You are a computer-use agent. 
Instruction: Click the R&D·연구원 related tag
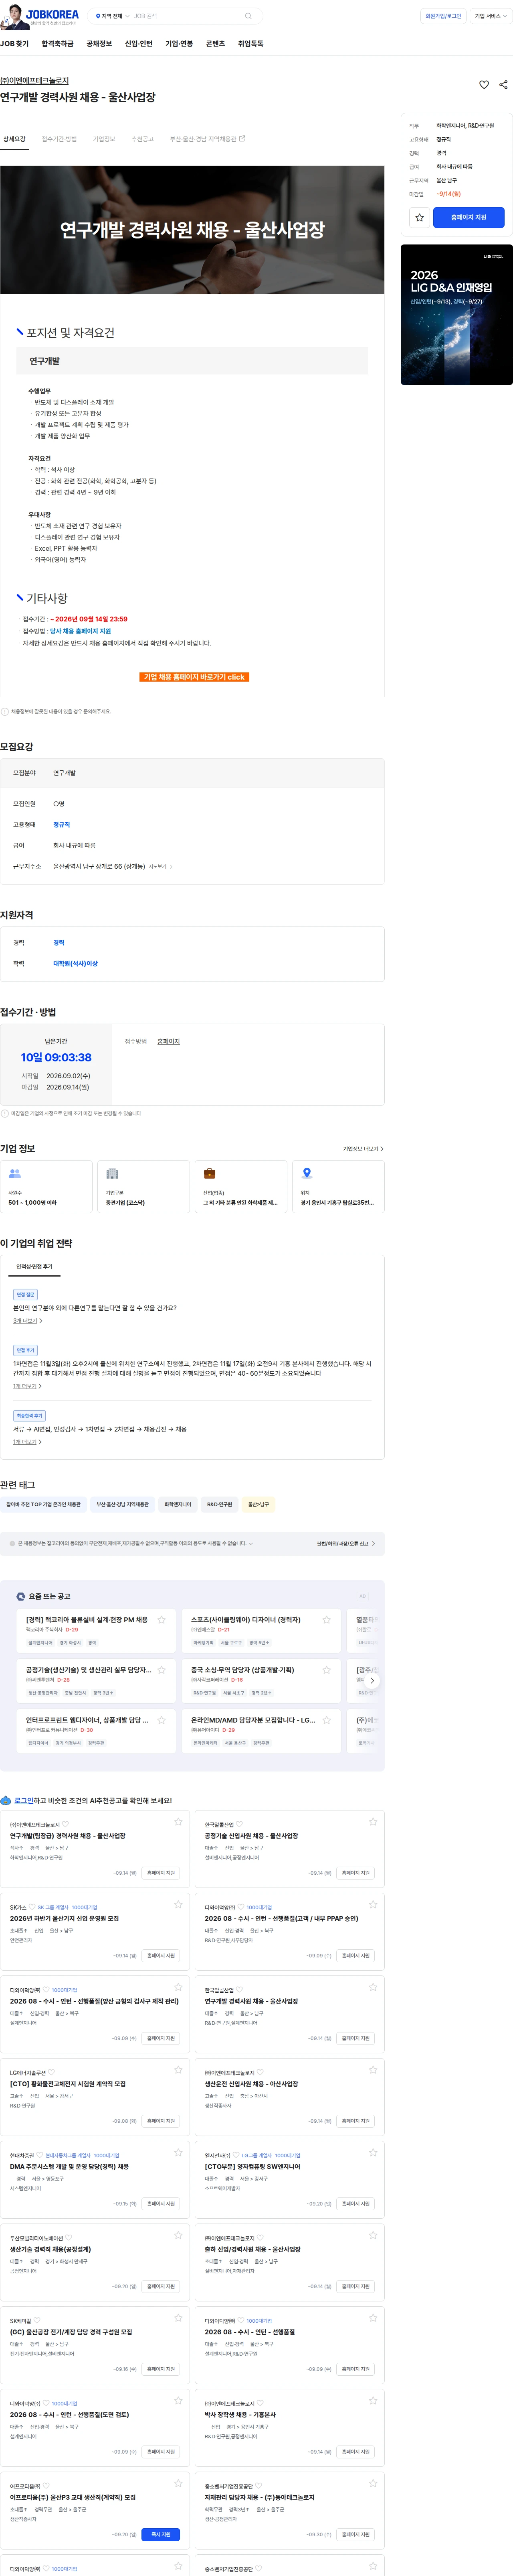220,1504
